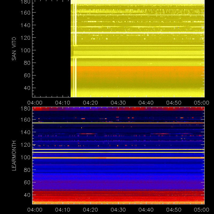Click the 04:10 time label under the Learmonth plot
Image resolution: width=214 pixels, height=214 pixels.
coord(63,210)
